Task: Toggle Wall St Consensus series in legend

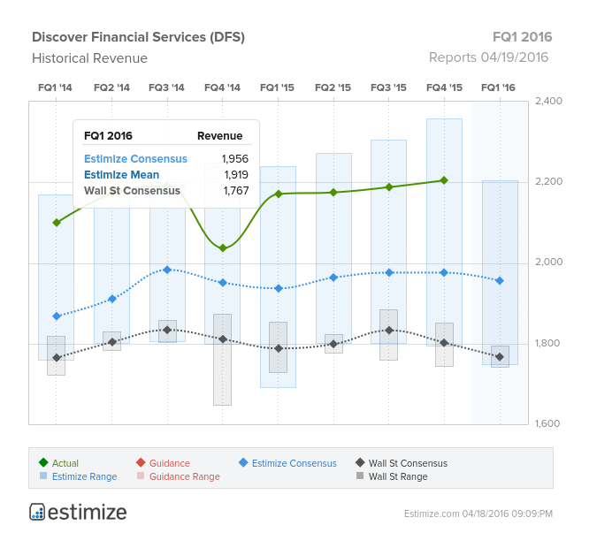Action: point(402,463)
